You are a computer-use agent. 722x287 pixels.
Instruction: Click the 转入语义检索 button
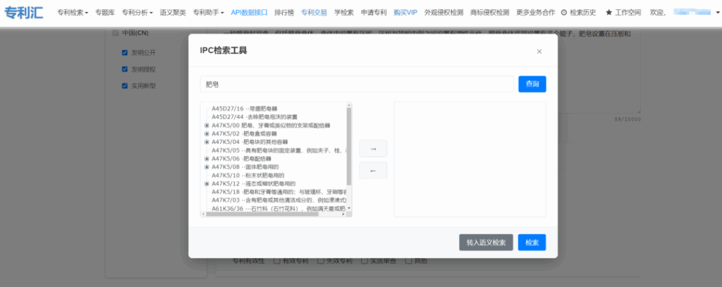pyautogui.click(x=486, y=243)
